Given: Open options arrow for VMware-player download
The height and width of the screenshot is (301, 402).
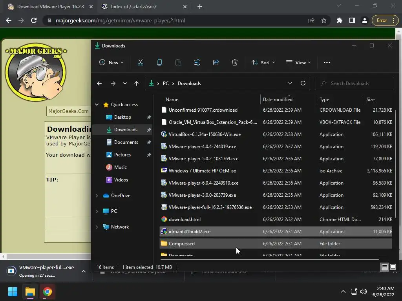Looking at the screenshot, I should pyautogui.click(x=83, y=271).
